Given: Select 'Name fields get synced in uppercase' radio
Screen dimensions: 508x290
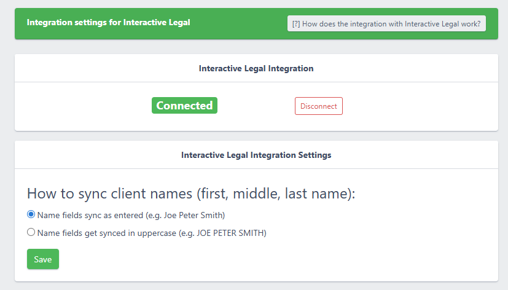Looking at the screenshot, I should pyautogui.click(x=31, y=232).
